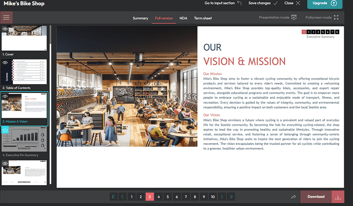This screenshot has height=206, width=353.
Task: Go to page 7 in pagination
Action: [x=186, y=197]
